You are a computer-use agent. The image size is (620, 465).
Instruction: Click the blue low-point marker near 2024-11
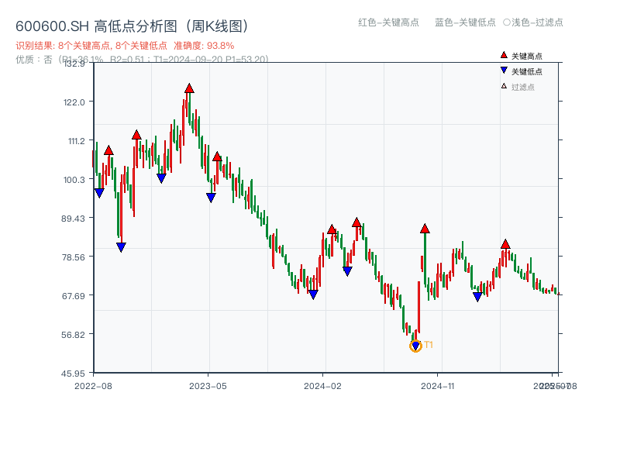(x=476, y=296)
